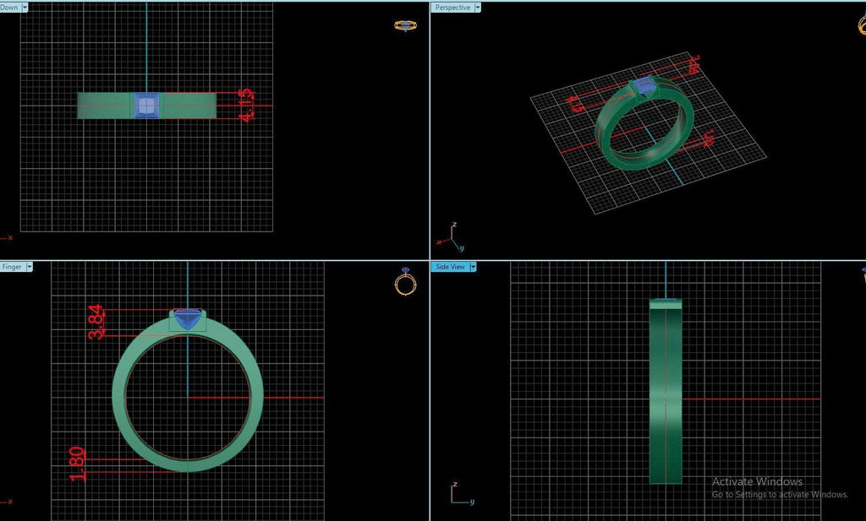Viewport: 866px width, 521px height.
Task: Click the 4.15 dimension in Looking Down view
Action: coord(246,105)
